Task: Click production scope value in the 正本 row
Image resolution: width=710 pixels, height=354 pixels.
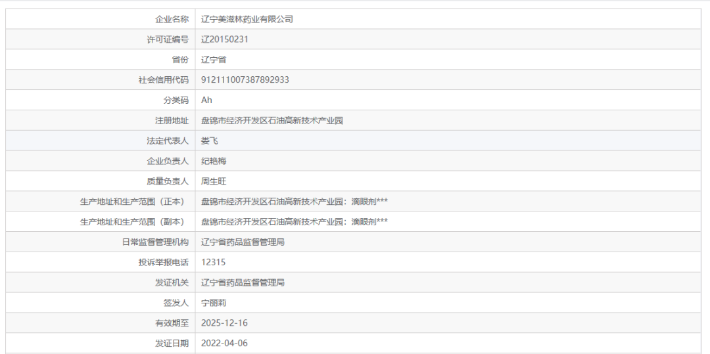Action: (x=294, y=202)
